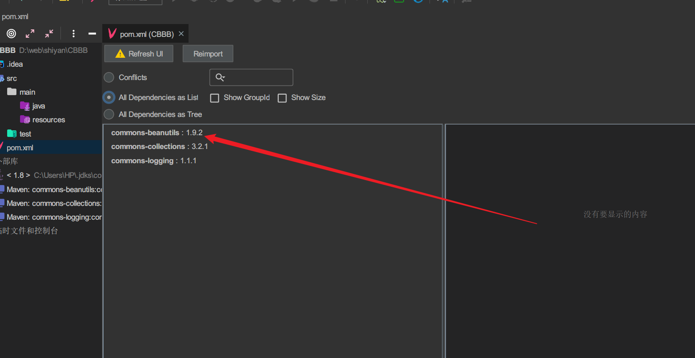Image resolution: width=695 pixels, height=358 pixels.
Task: Focus the dependency search field
Action: 251,77
